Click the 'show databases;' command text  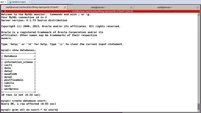pyautogui.click(x=24, y=50)
